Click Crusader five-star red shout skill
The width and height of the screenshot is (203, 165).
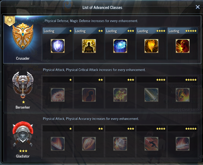point(183,46)
